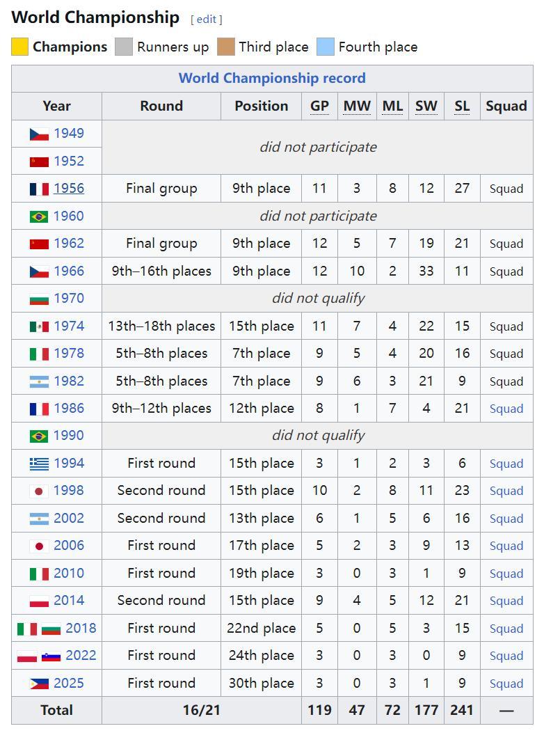Open the edit link for World Championship
The width and height of the screenshot is (544, 733).
[x=207, y=19]
